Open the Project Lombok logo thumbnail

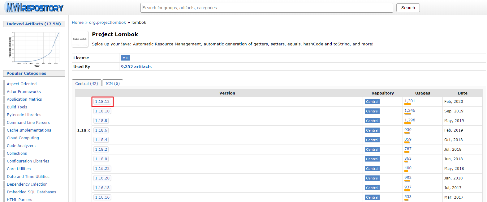point(80,39)
